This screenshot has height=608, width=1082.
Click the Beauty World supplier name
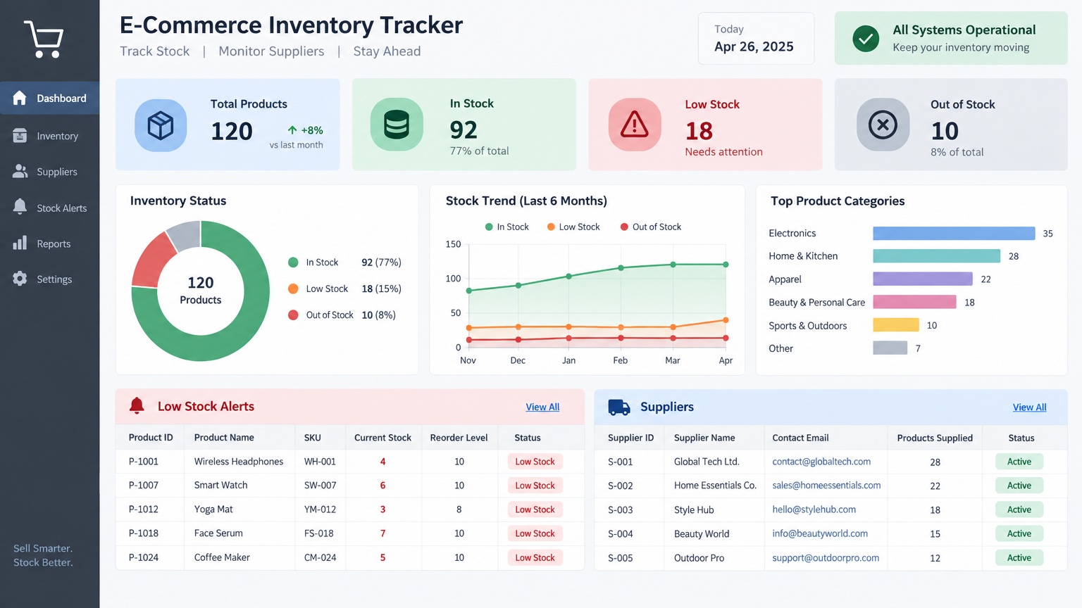coord(702,533)
